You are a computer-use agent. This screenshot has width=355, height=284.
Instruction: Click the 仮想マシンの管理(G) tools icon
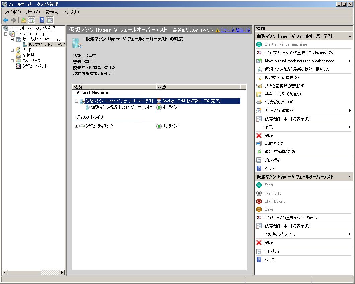coord(259,78)
